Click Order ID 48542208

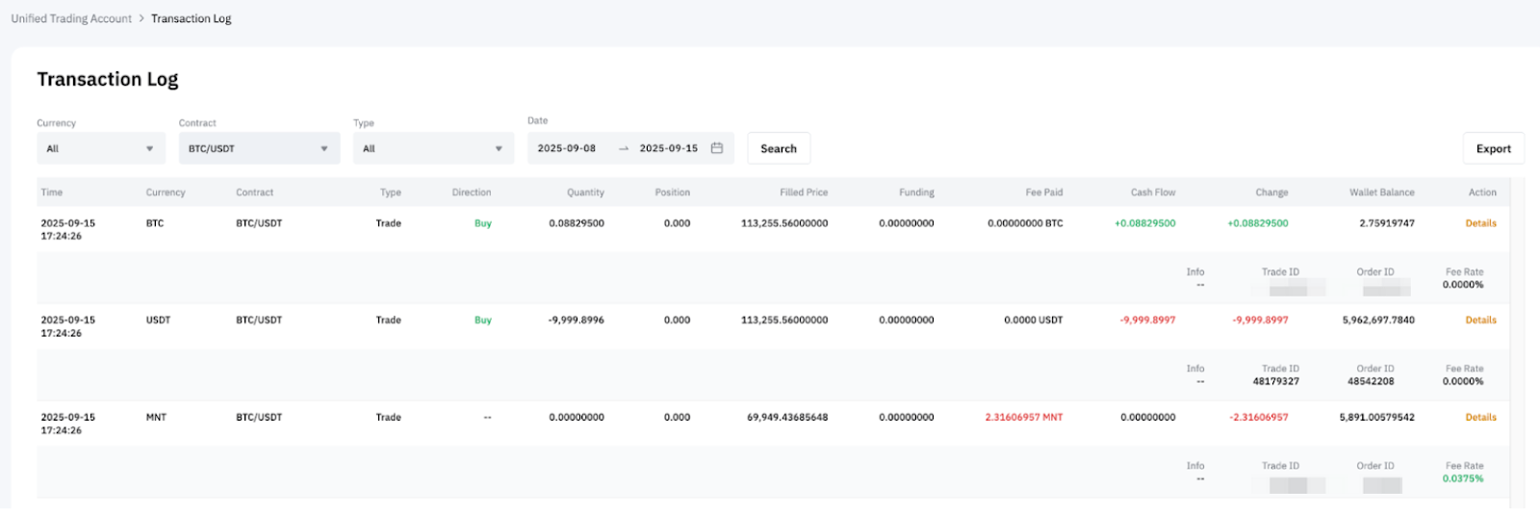[x=1371, y=381]
